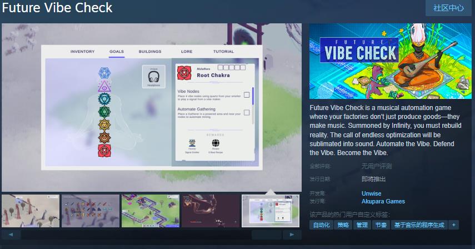Screen dimensions: 475x249
Task: Open the Buildings tab
Action: point(150,52)
